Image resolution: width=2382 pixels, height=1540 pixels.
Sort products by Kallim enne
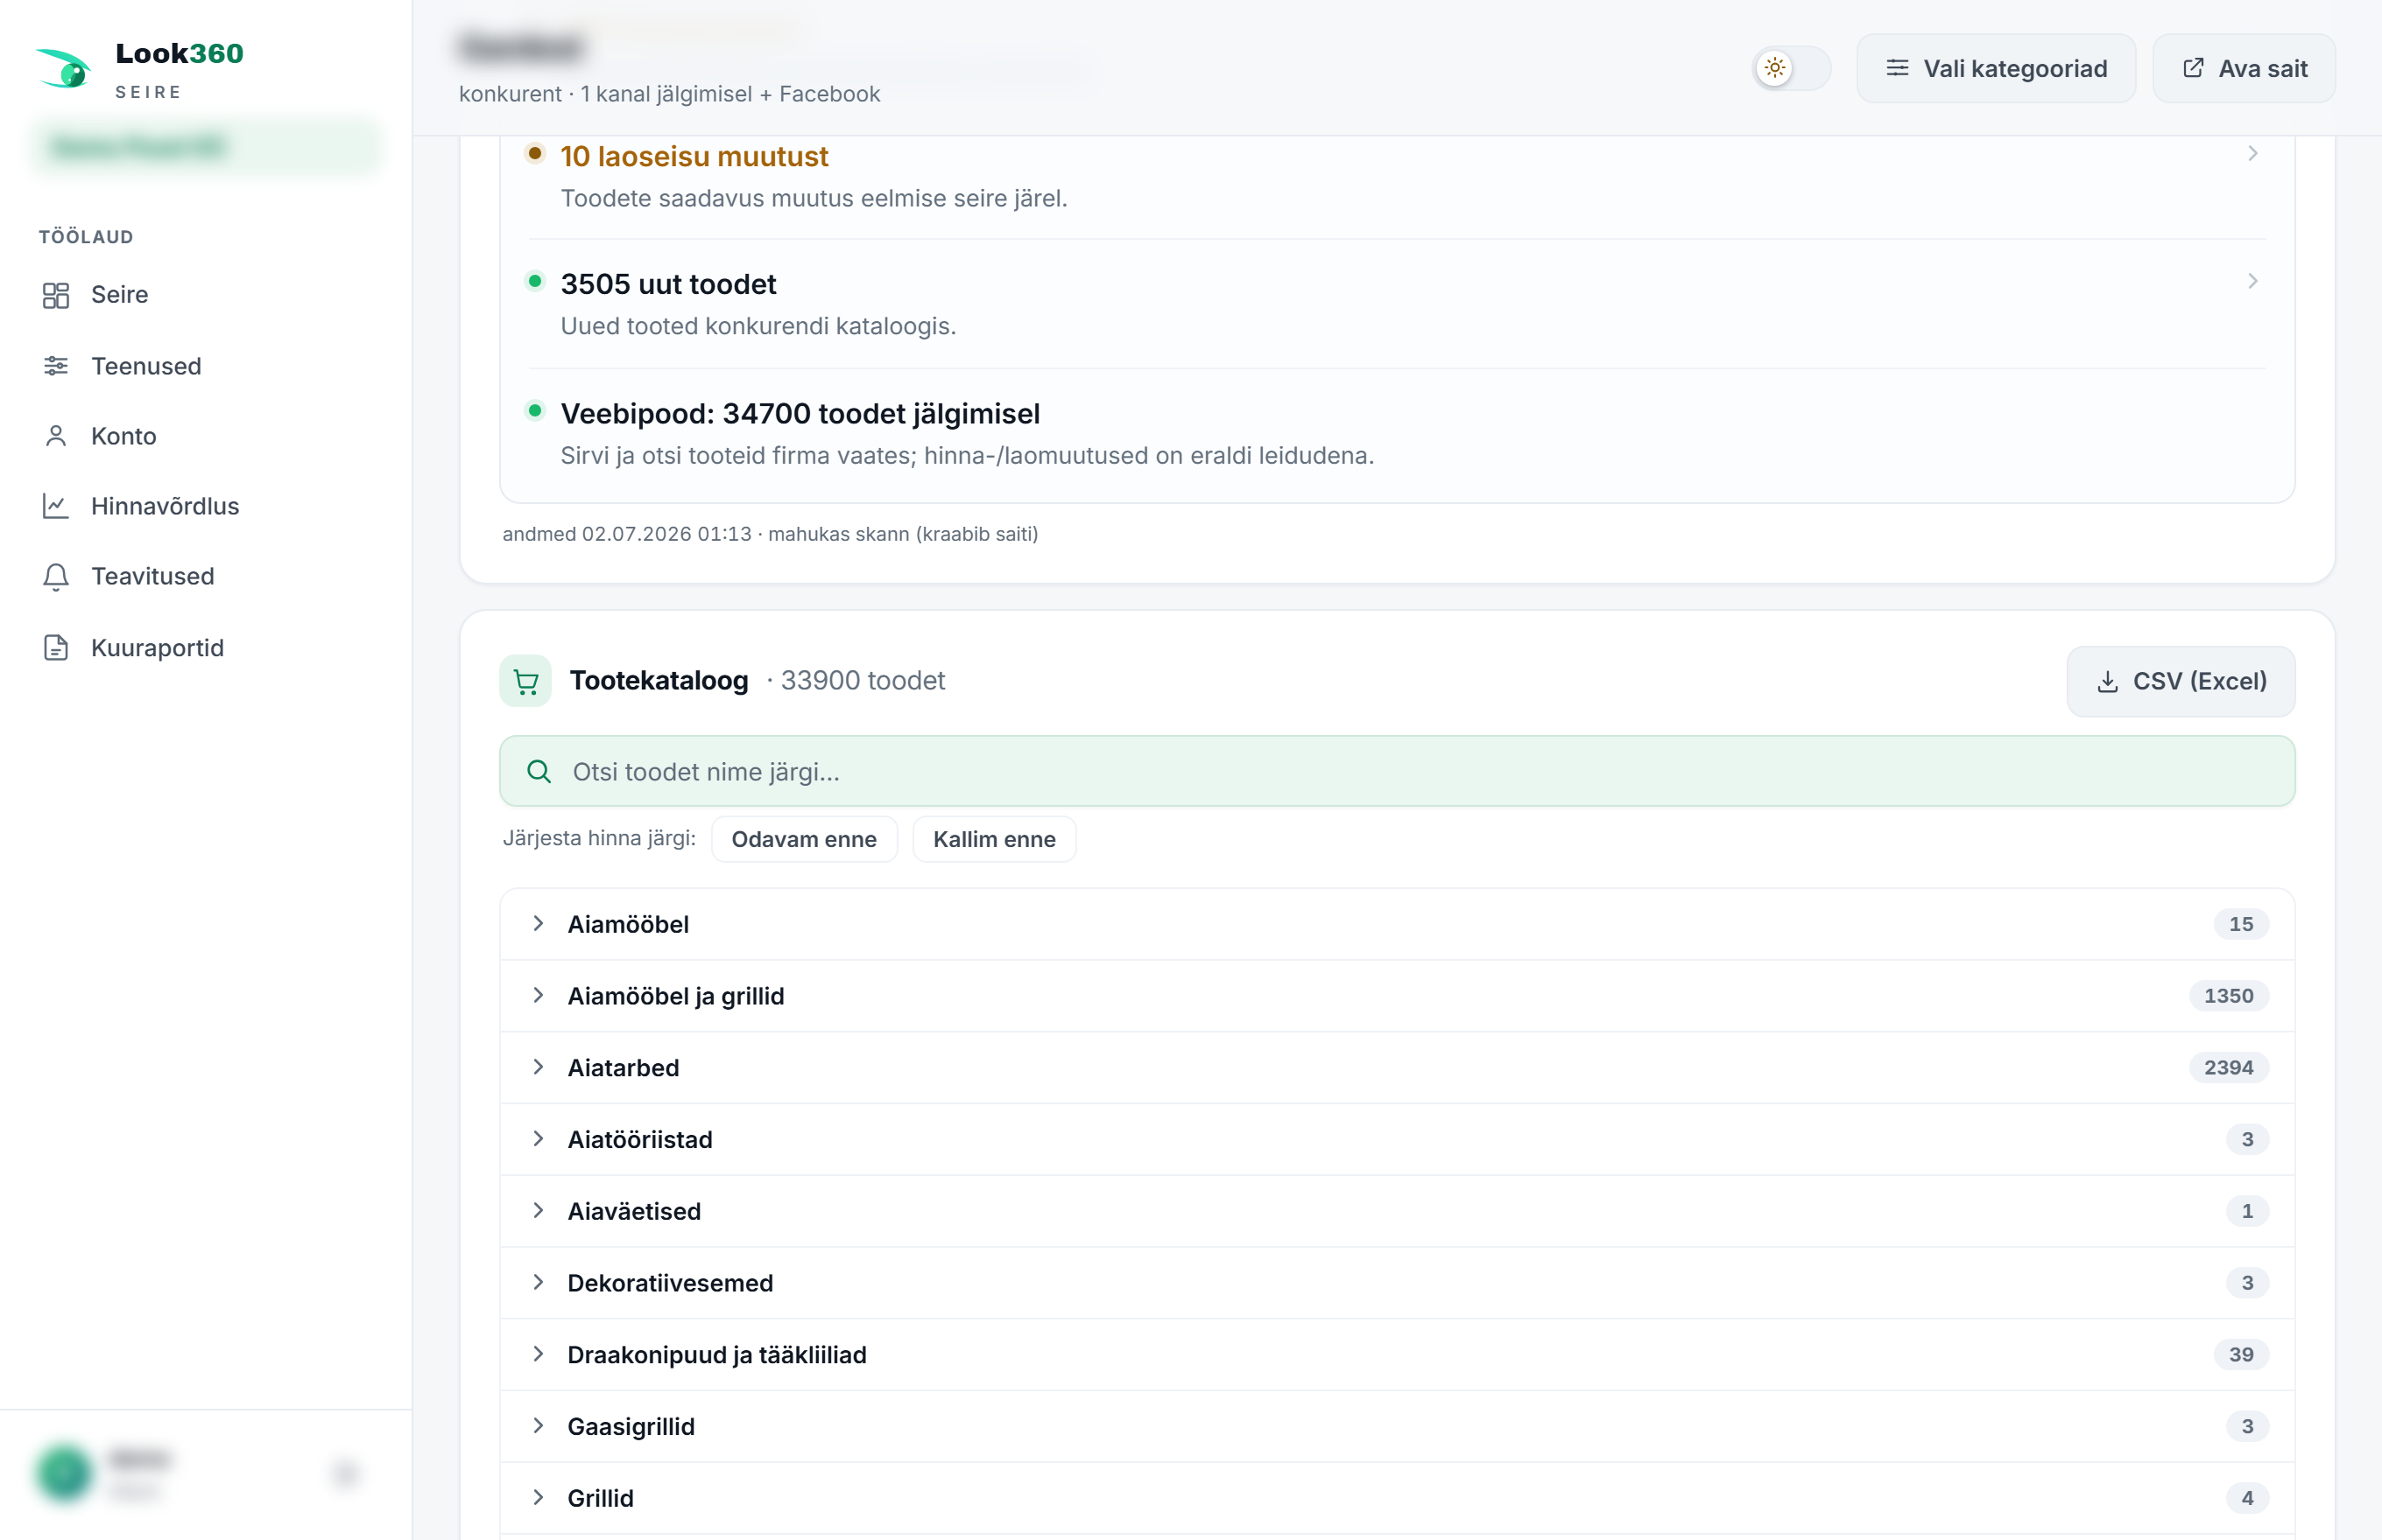[x=994, y=839]
